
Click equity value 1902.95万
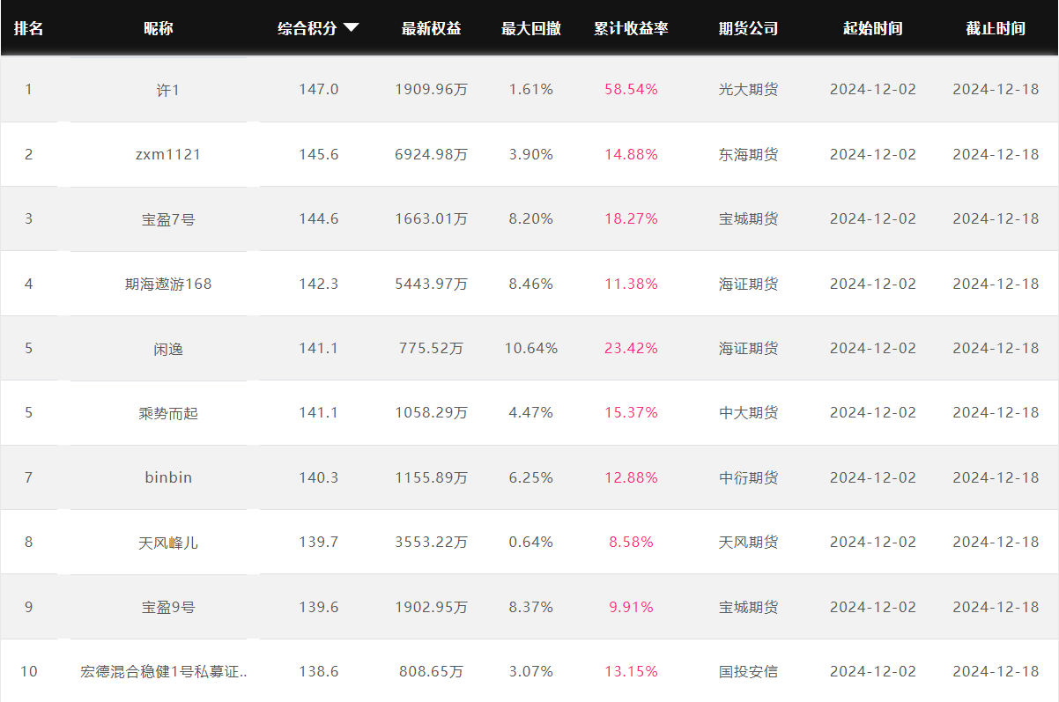[x=431, y=607]
